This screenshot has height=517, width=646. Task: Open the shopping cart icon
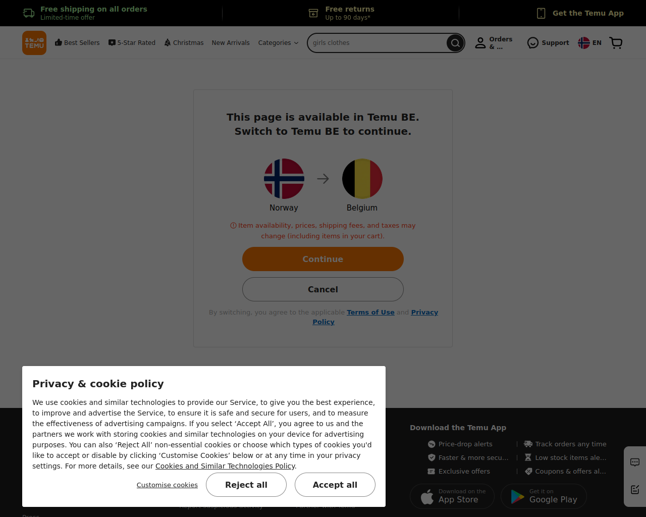(x=616, y=43)
